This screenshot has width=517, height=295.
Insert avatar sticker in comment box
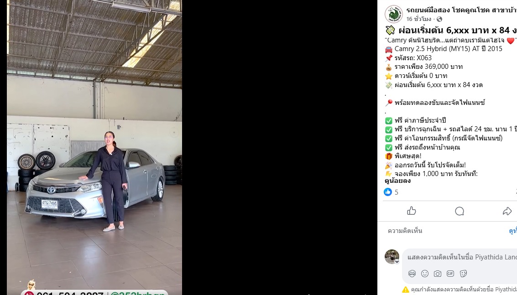(412, 273)
